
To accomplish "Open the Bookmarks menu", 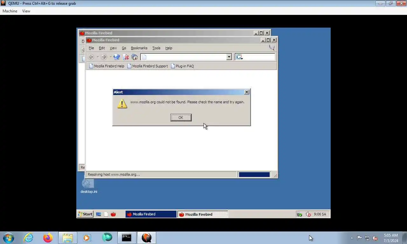I will point(139,48).
